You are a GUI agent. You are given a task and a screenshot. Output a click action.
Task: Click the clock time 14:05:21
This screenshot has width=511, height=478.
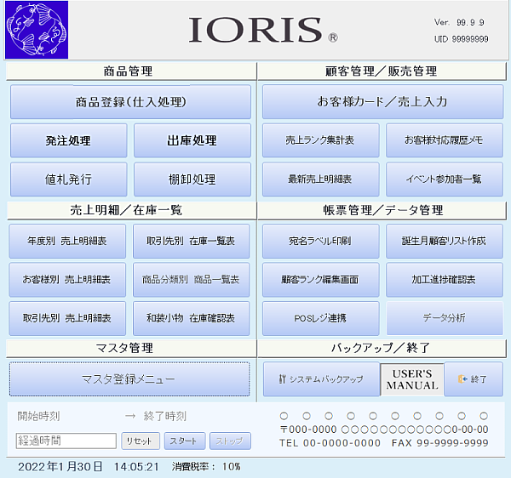[136, 467]
